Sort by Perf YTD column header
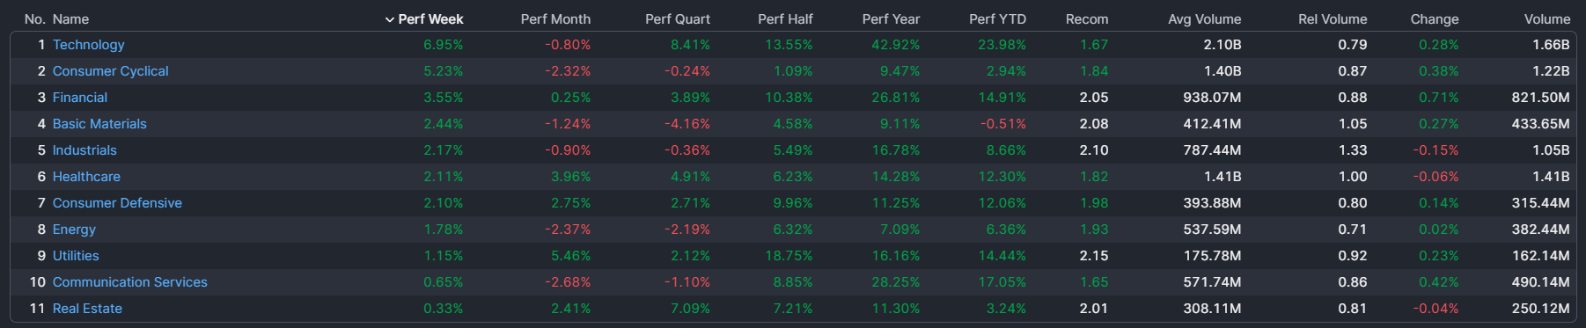 997,19
